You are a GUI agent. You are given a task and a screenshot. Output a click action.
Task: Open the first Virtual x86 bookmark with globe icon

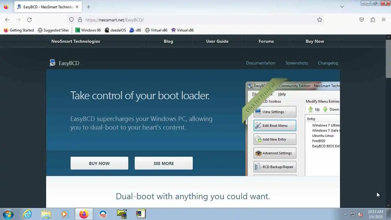(156, 30)
